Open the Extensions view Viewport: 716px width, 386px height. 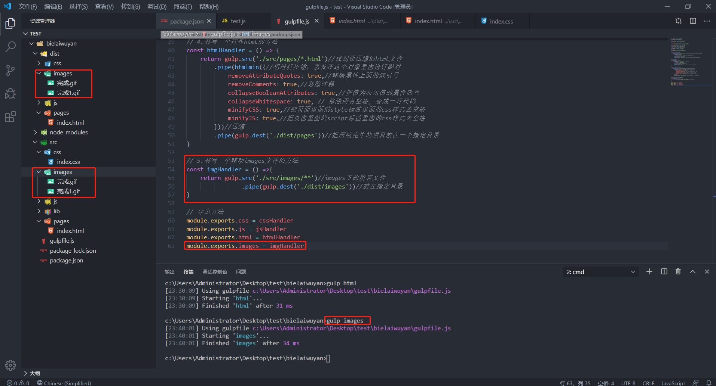pos(10,116)
